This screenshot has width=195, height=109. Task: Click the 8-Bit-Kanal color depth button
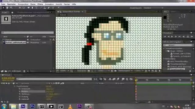(x=16, y=71)
